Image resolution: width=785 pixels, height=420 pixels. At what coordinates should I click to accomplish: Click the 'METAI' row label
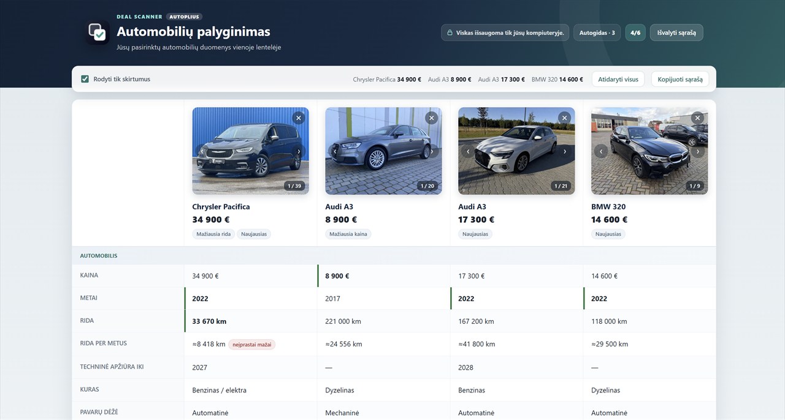(x=89, y=298)
